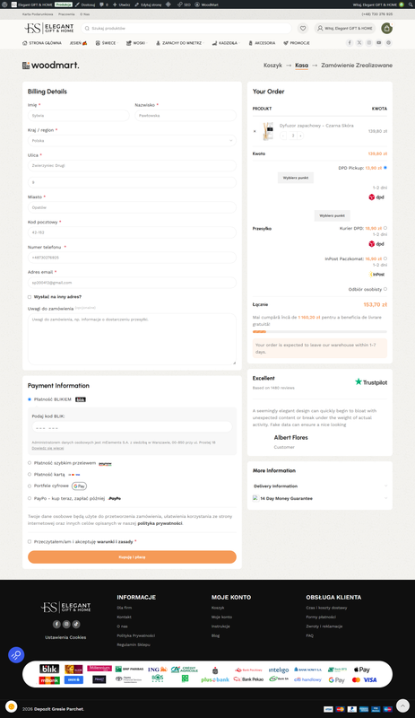Click Edytuj stronę in admin bar
415x718 pixels.
(x=148, y=4)
